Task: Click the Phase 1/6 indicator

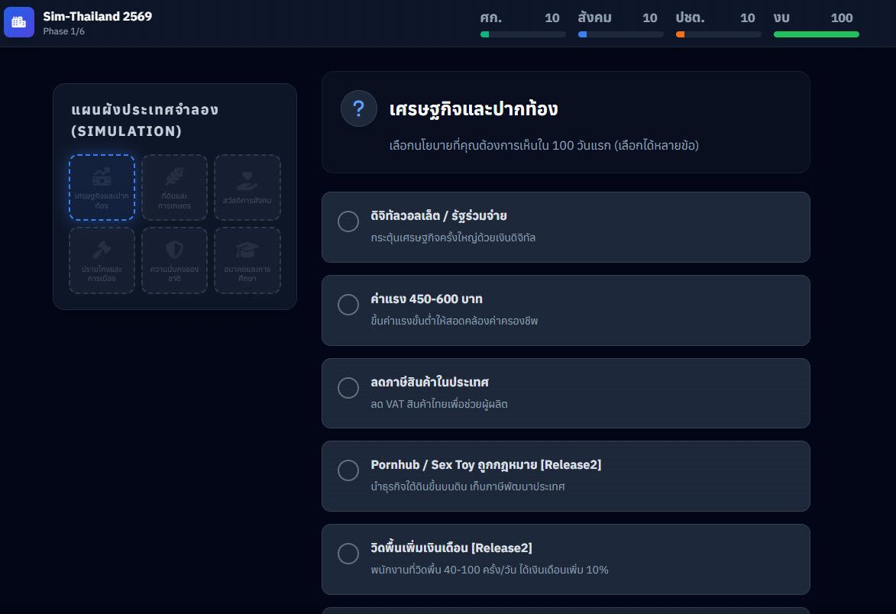Action: coord(63,31)
